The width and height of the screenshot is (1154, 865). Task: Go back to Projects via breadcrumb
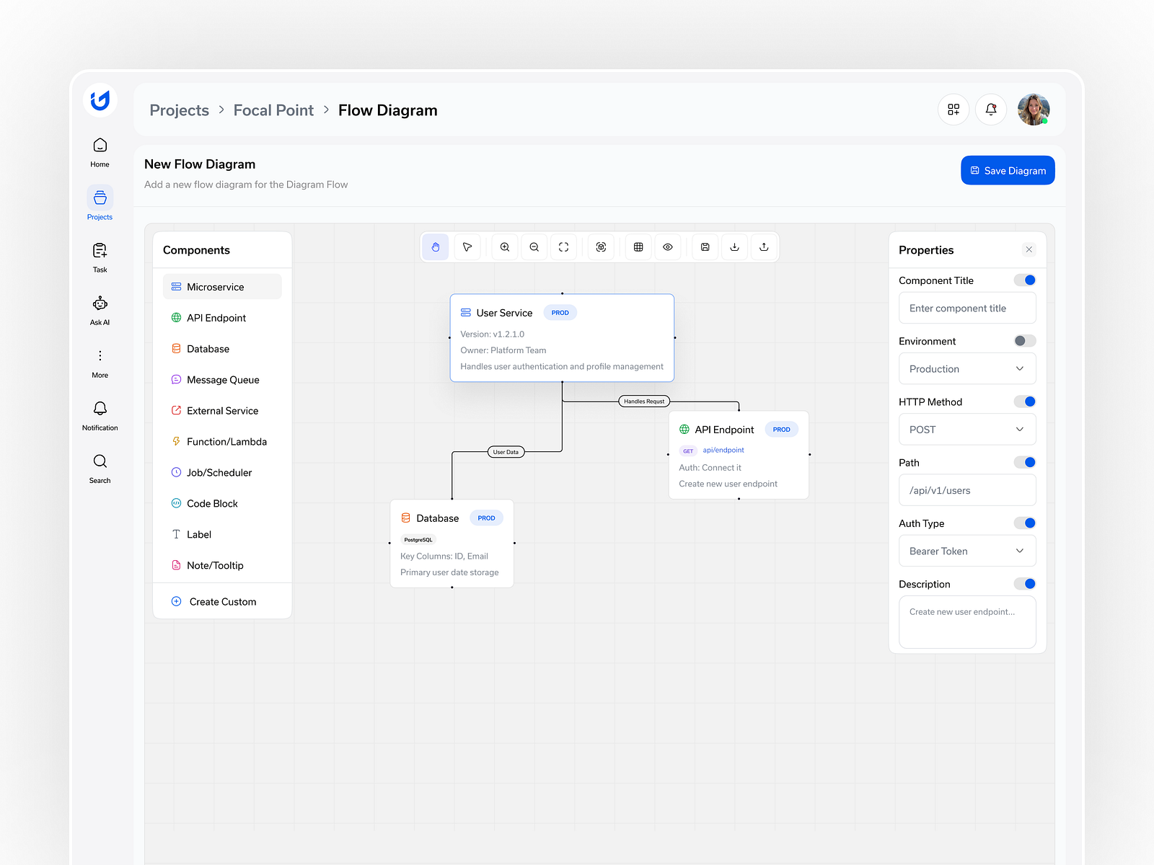click(x=179, y=110)
